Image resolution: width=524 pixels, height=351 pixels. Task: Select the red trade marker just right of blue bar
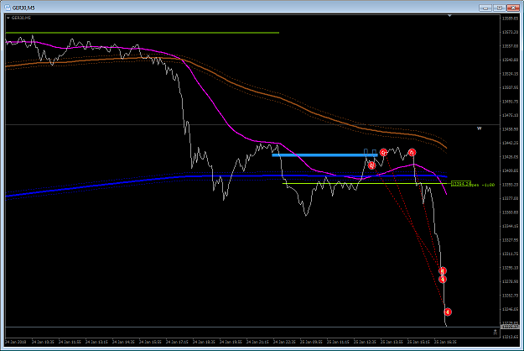pos(383,153)
